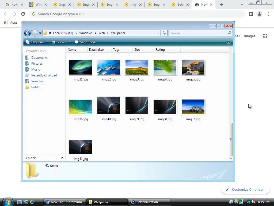Image resolution: width=274 pixels, height=206 pixels.
Task: Select img31.jpg aurora thumbnail
Action: point(81,68)
